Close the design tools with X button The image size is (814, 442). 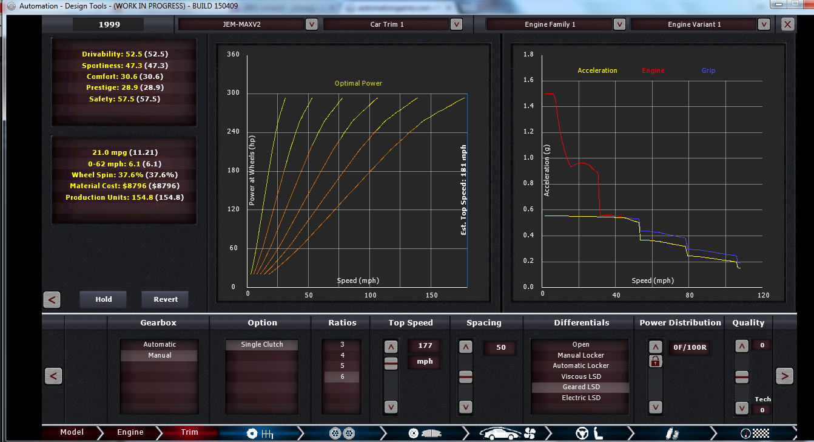coord(787,24)
